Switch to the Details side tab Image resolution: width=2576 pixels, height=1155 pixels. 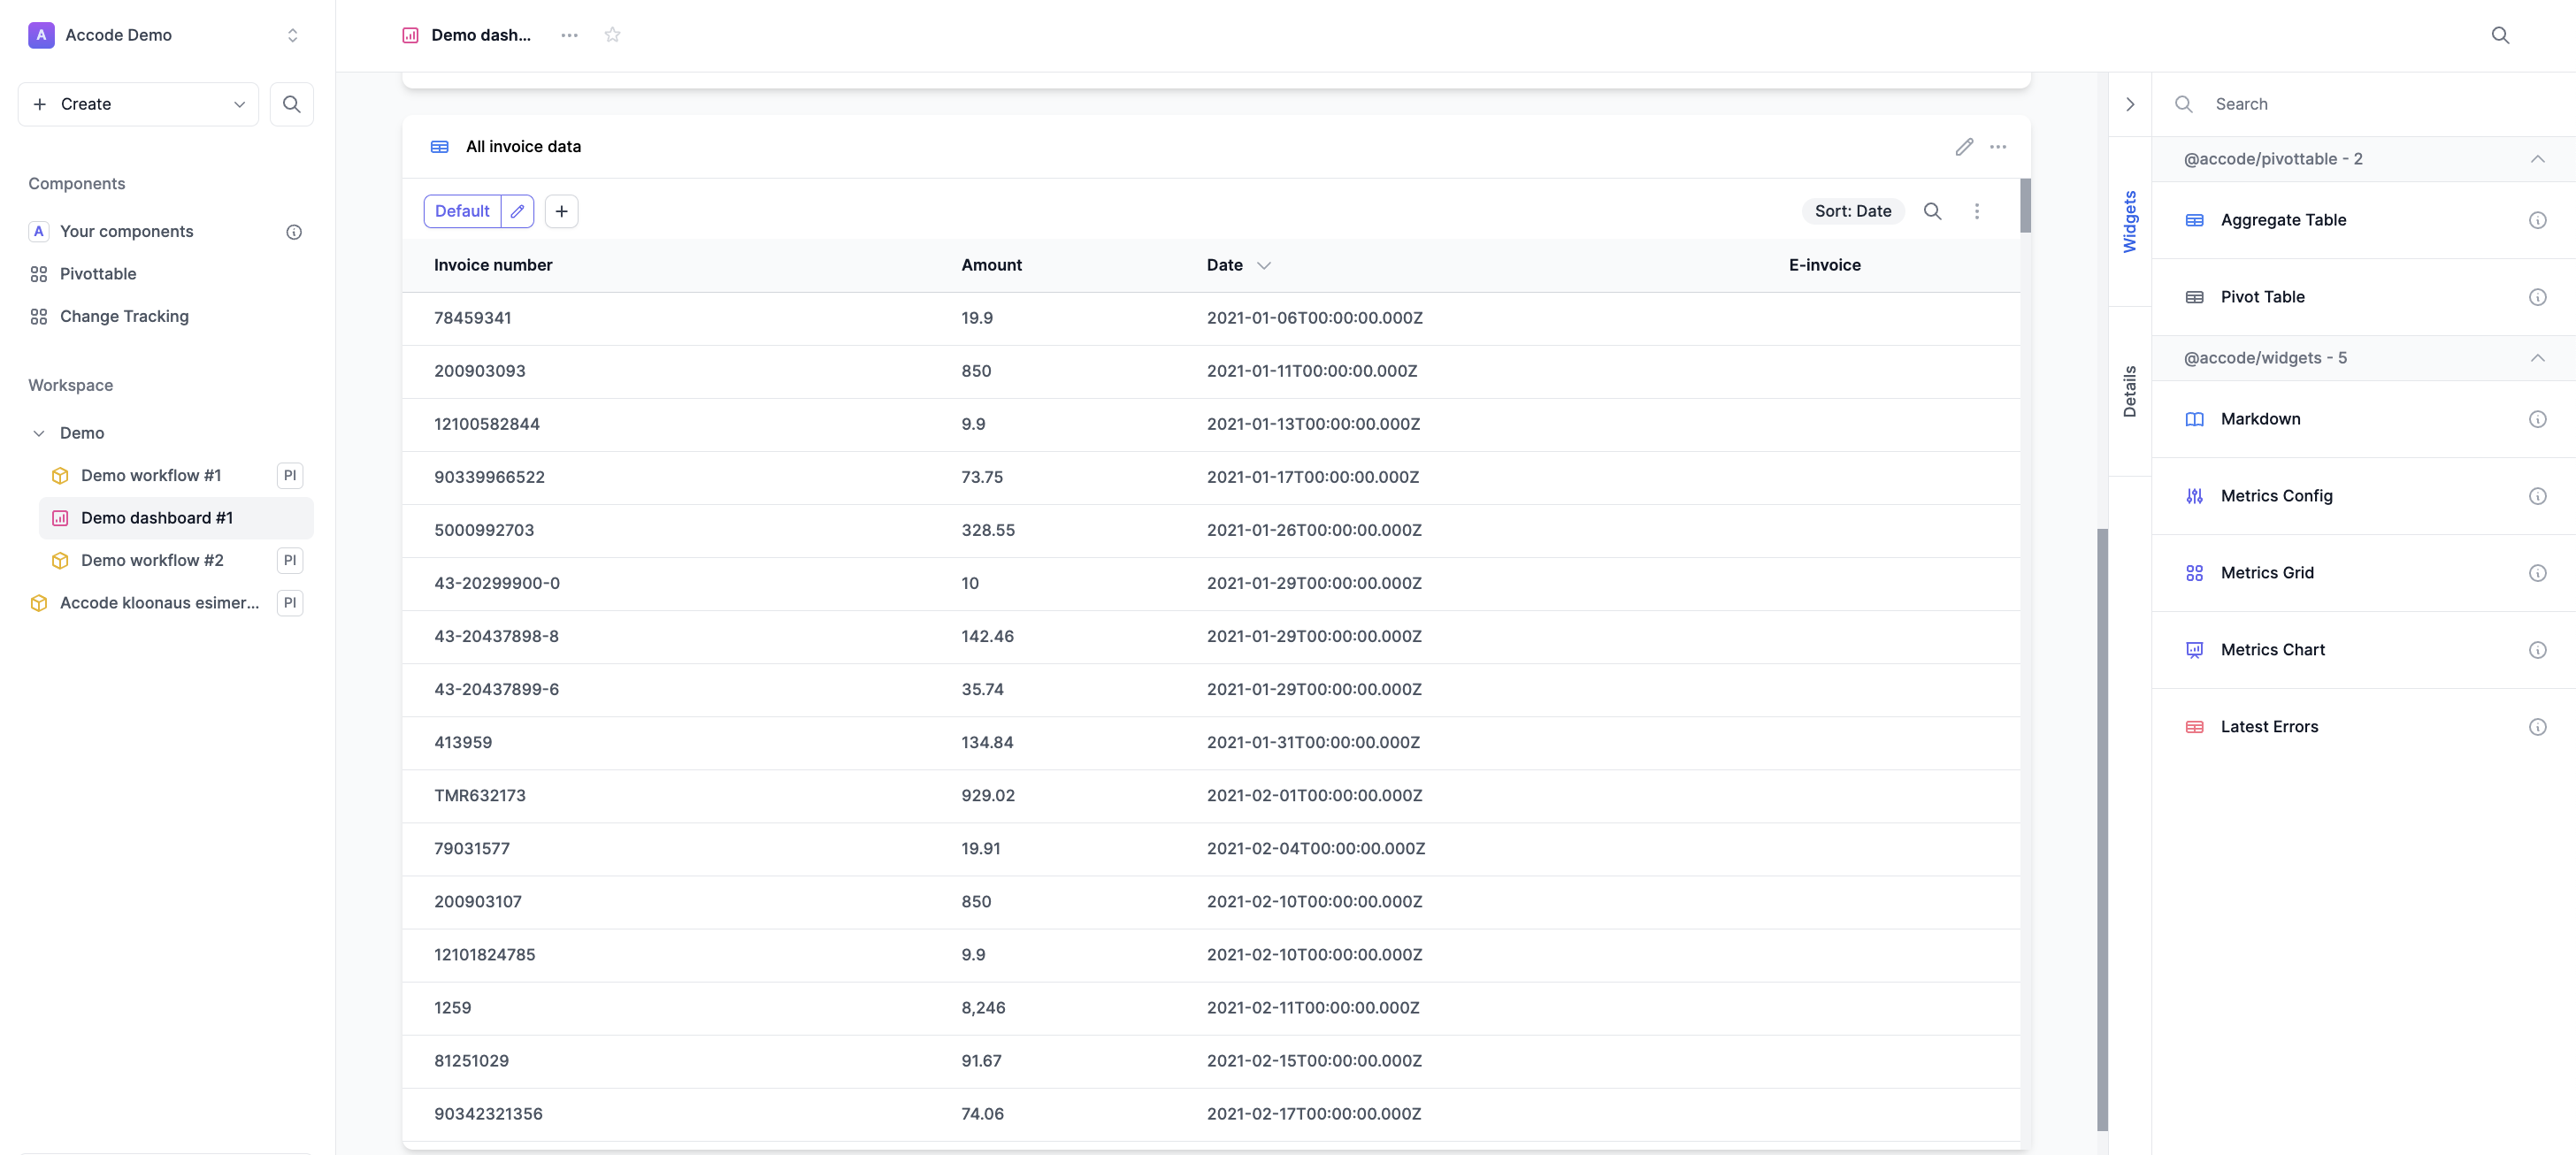click(x=2129, y=392)
